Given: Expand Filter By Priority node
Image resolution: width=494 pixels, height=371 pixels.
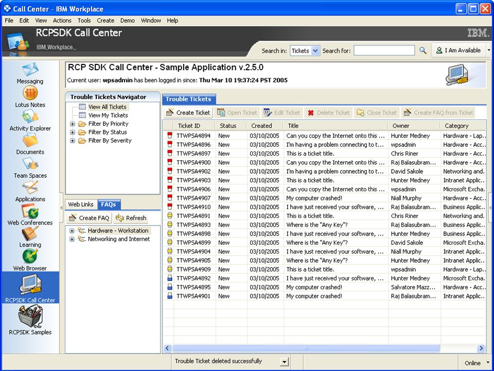Looking at the screenshot, I should point(72,124).
